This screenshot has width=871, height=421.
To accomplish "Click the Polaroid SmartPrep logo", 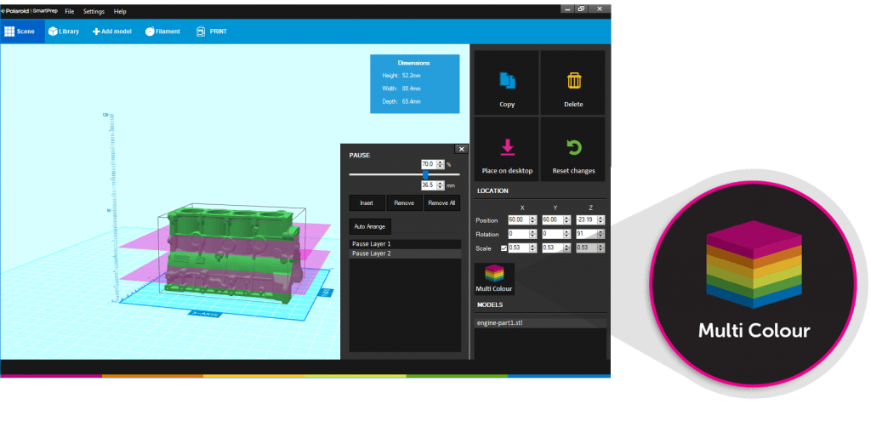I will 29,11.
